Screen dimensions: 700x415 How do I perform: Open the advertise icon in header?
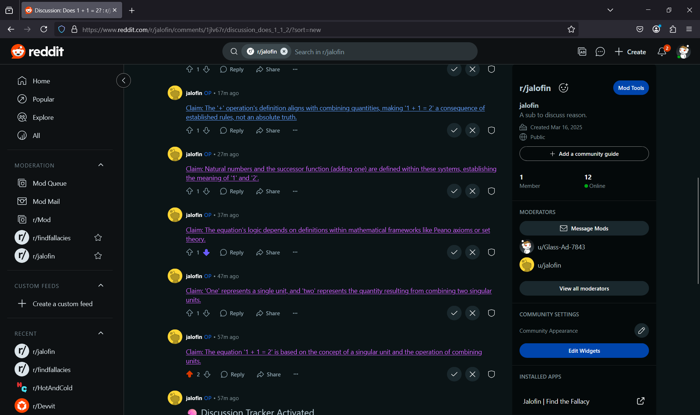582,52
